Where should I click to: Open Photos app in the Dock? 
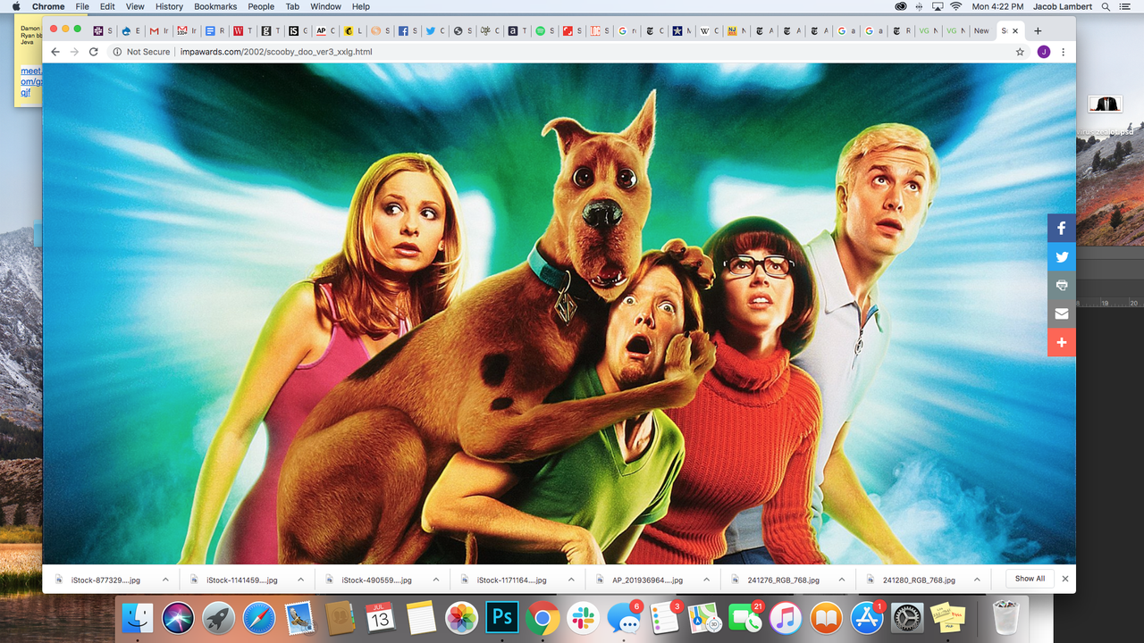click(462, 617)
